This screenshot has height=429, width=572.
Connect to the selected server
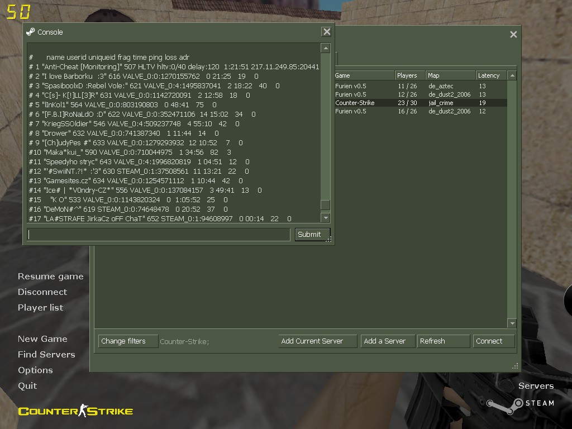coord(493,341)
